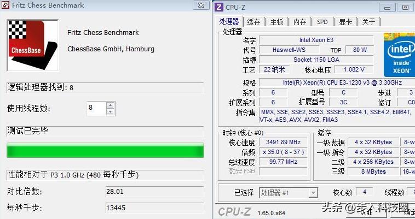
Task: Click the Intel Inside Xeon logo
Action: [399, 55]
